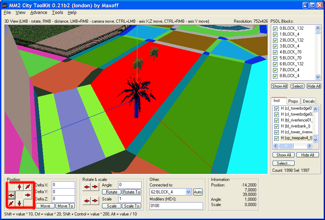The height and width of the screenshot is (220, 325).
Task: Click the right arrow beside Scale field
Action: [95, 200]
